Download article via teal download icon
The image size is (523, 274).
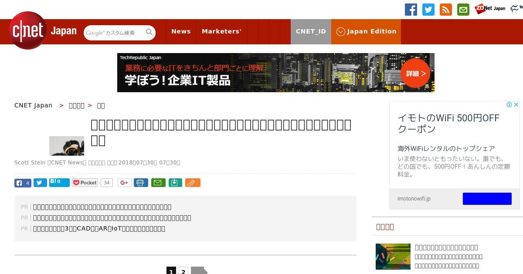(x=175, y=183)
